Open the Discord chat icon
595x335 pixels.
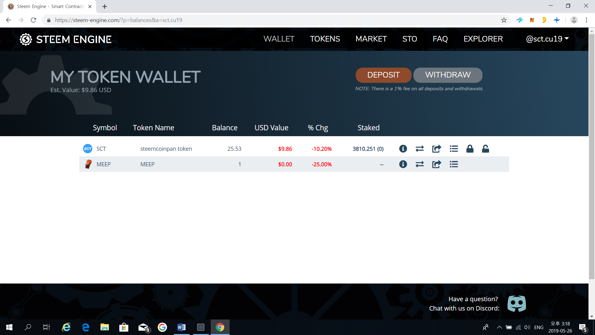click(x=517, y=303)
